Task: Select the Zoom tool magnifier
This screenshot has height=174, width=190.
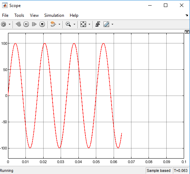Action: [68, 24]
